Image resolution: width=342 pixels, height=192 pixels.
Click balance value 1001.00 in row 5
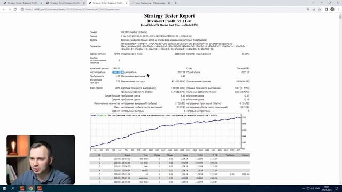[x=245, y=174]
